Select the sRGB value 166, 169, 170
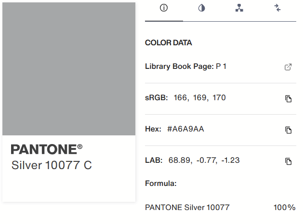 (199, 98)
